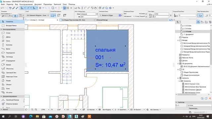Collapse the Документирование toolbox section

pyautogui.click(x=1, y=96)
